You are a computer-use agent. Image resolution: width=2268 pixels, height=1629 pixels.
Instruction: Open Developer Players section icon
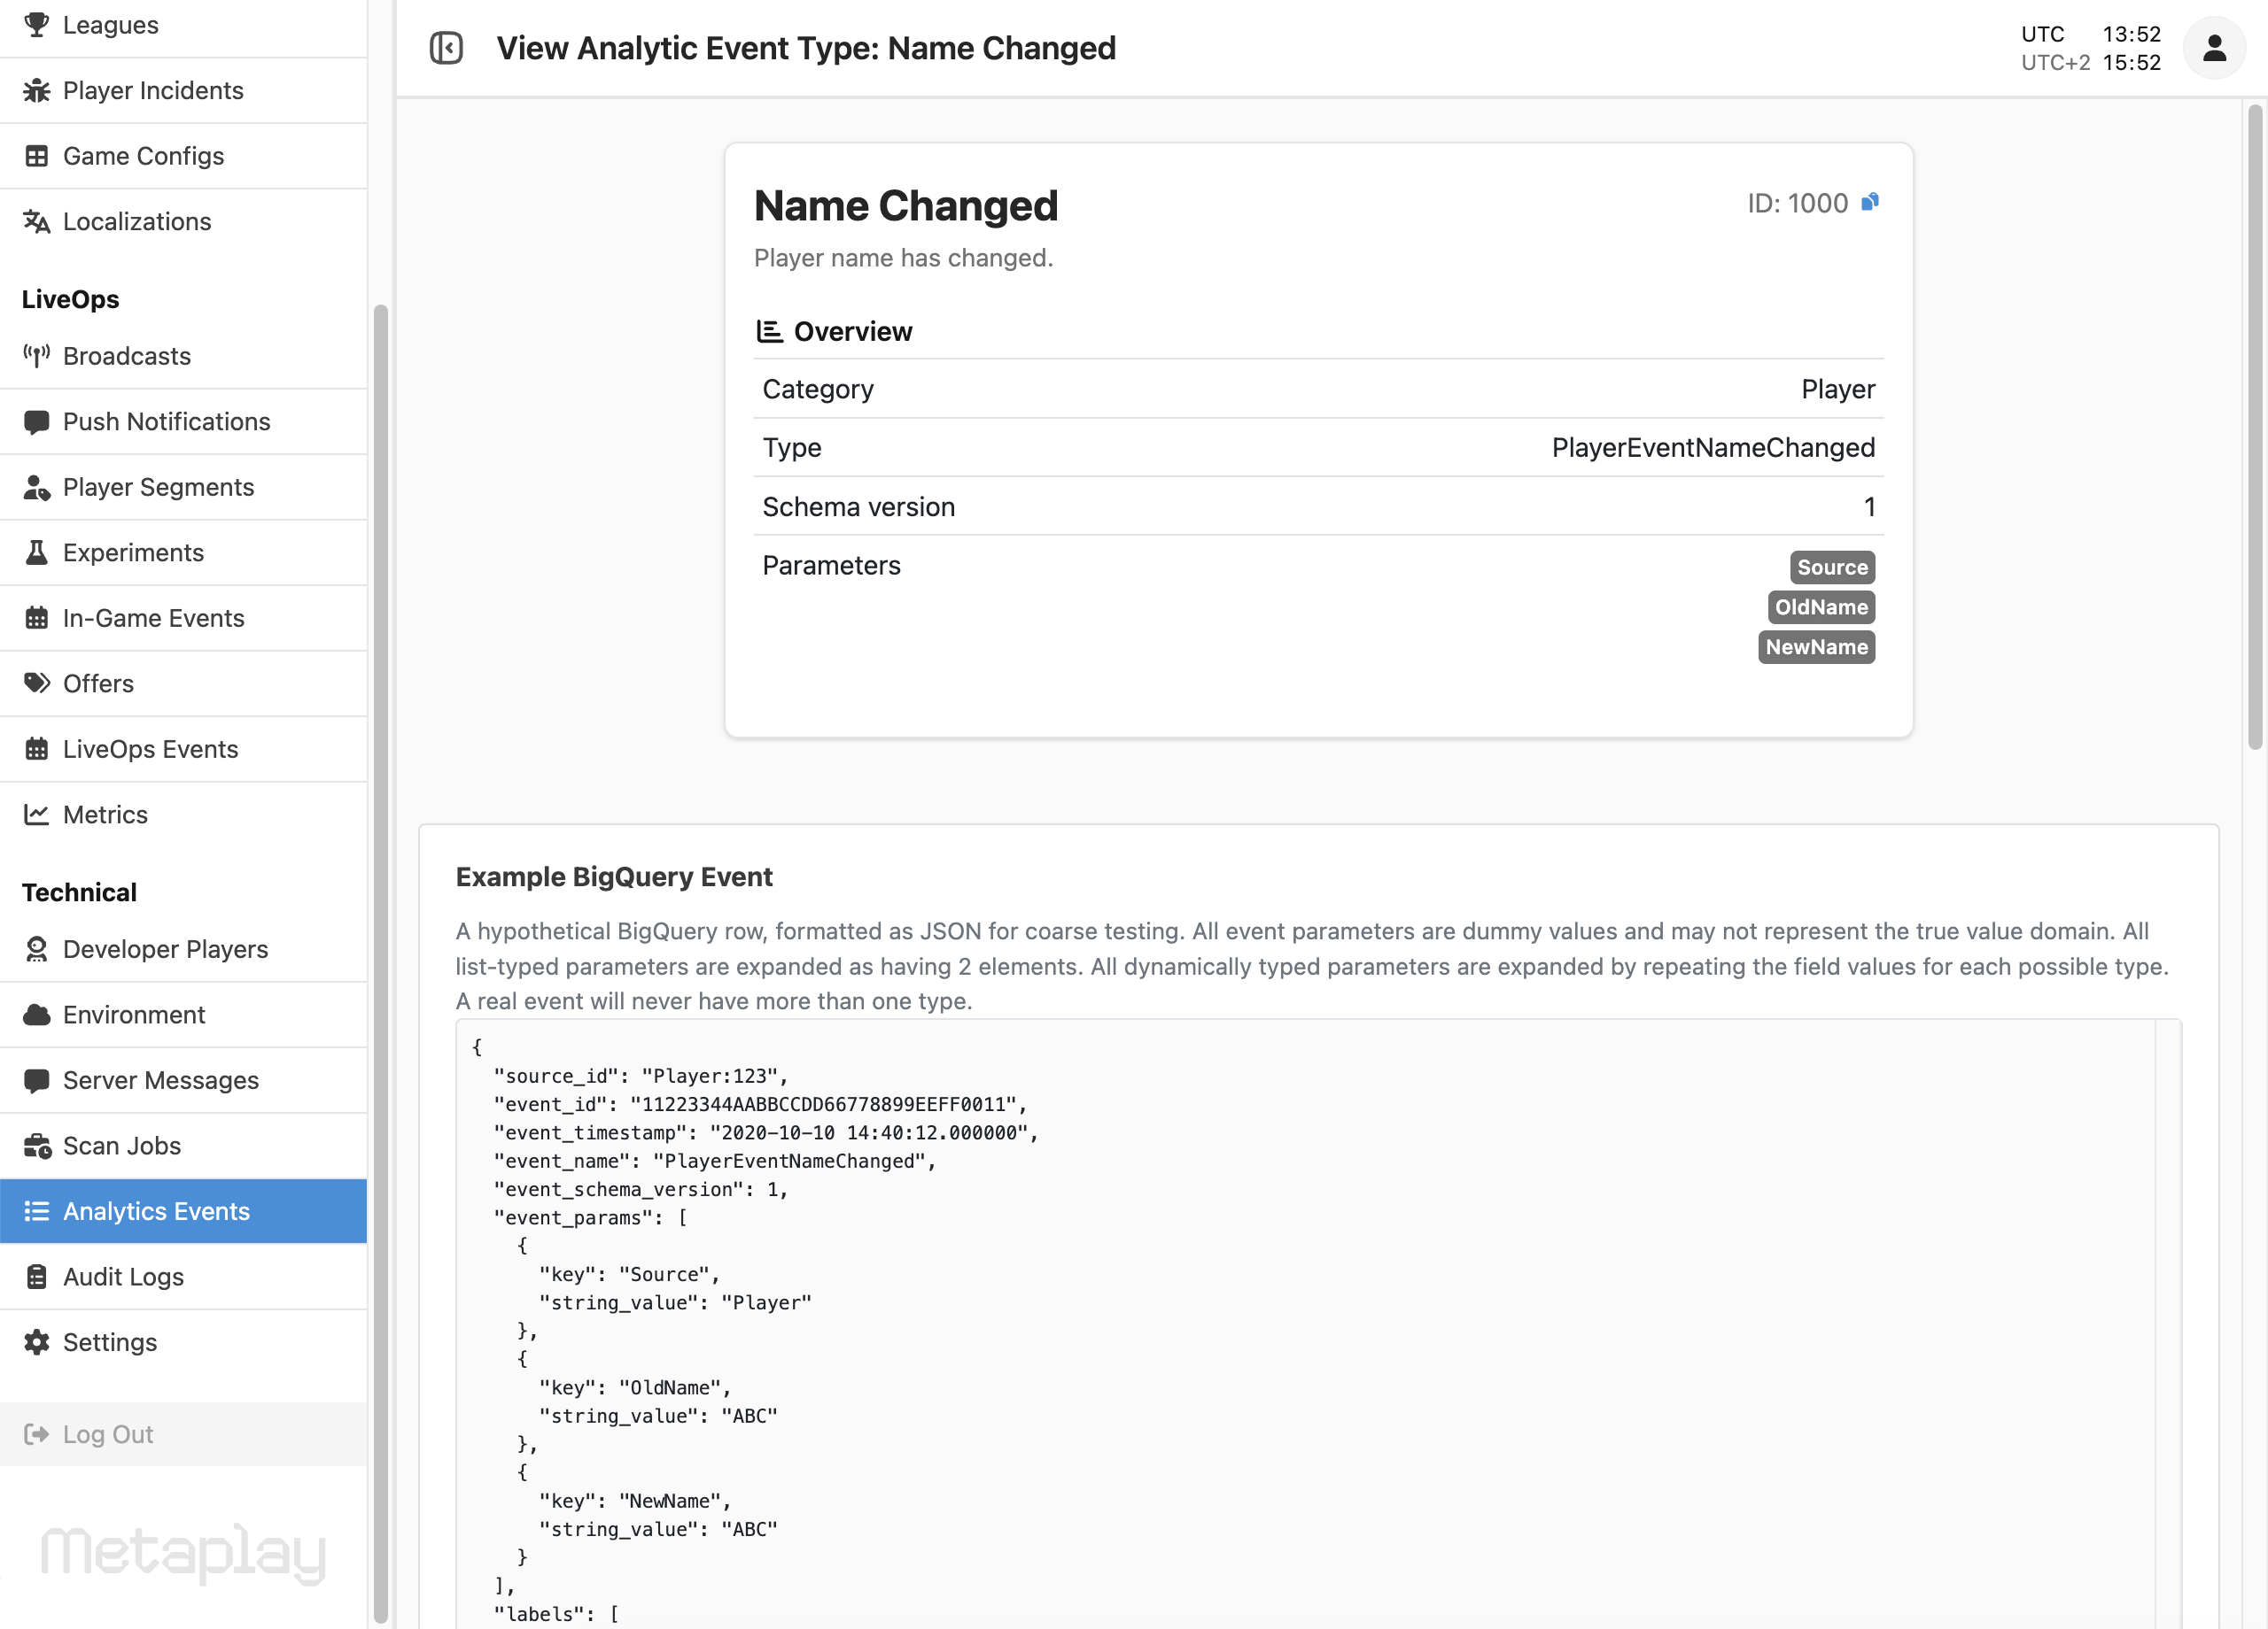37,949
